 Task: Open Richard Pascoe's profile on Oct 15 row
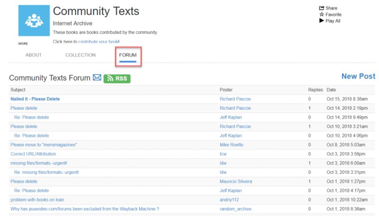coord(235,99)
